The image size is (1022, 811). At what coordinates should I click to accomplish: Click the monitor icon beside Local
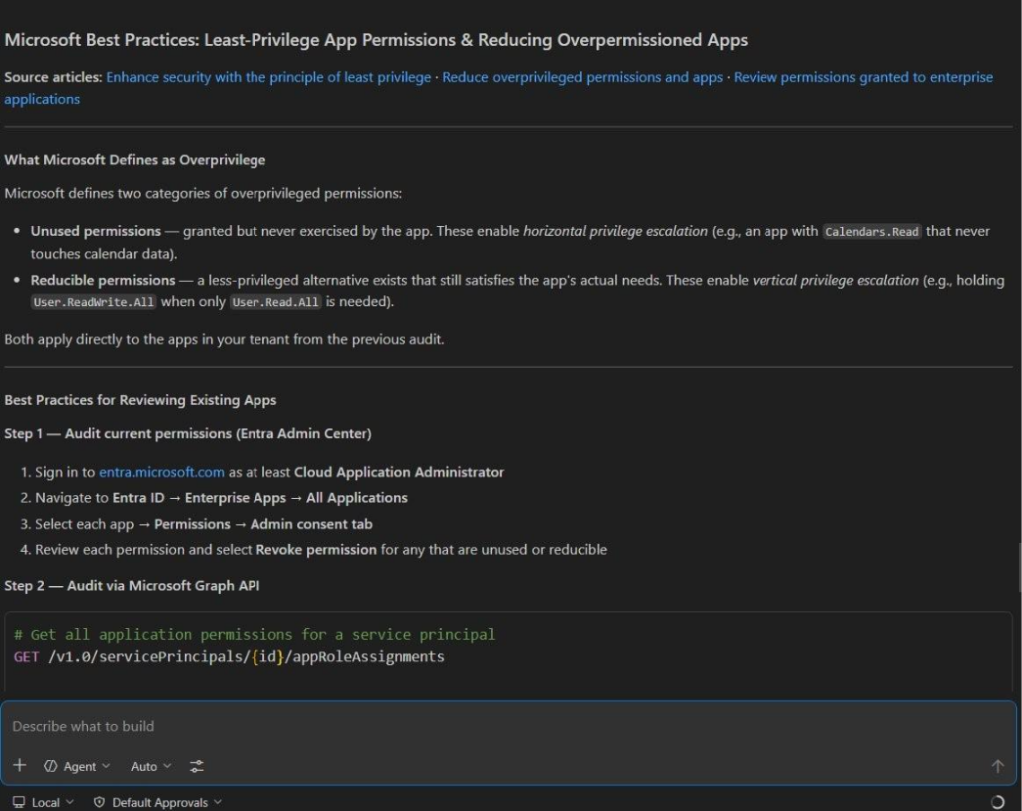coord(18,802)
